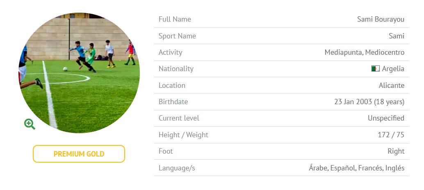
Task: Open the circular football profile photo
Action: tap(79, 73)
